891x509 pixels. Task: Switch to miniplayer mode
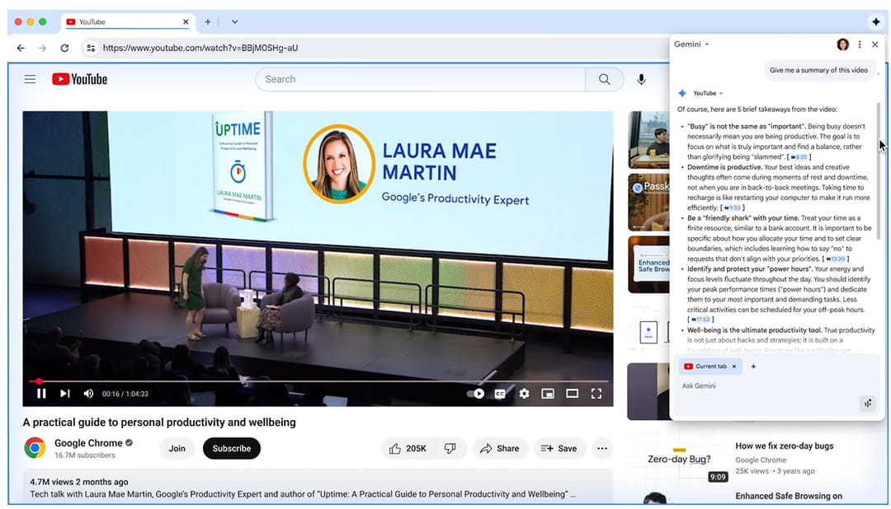[x=548, y=394]
